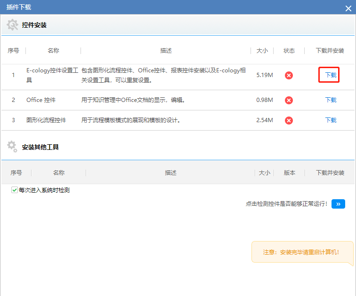Click the 插件下载 dialog title

coord(19,7)
